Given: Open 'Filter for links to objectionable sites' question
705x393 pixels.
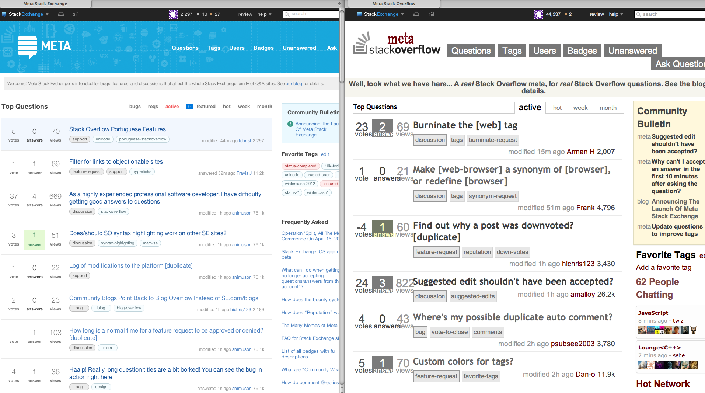Looking at the screenshot, I should pyautogui.click(x=116, y=162).
